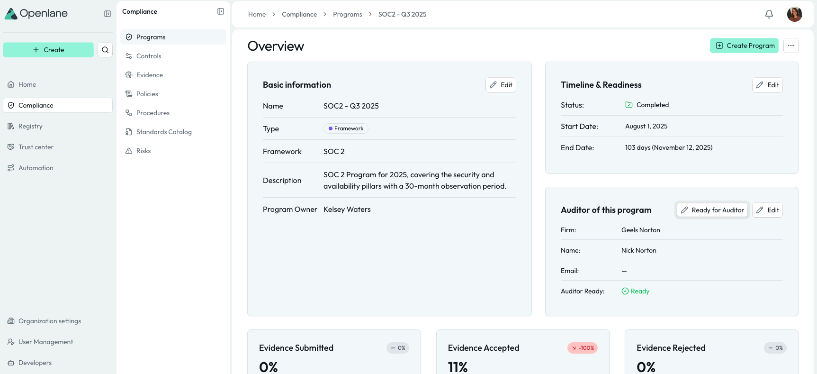This screenshot has height=374, width=817.
Task: Open the notifications bell
Action: tap(769, 14)
